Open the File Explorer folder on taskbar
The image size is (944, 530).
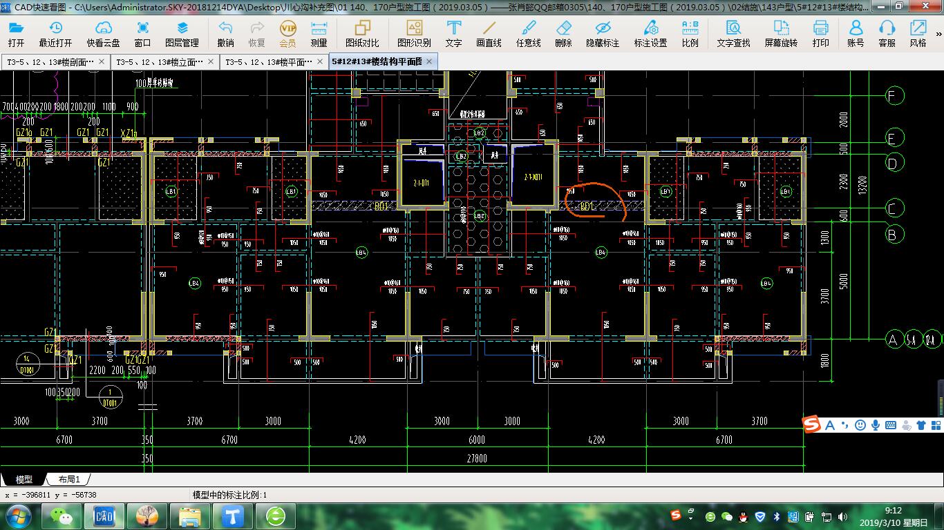[x=189, y=516]
